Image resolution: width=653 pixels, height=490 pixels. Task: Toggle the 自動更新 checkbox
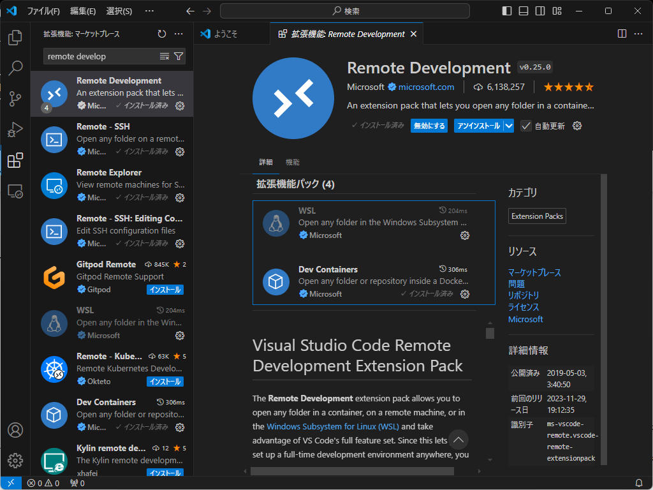[x=526, y=126]
